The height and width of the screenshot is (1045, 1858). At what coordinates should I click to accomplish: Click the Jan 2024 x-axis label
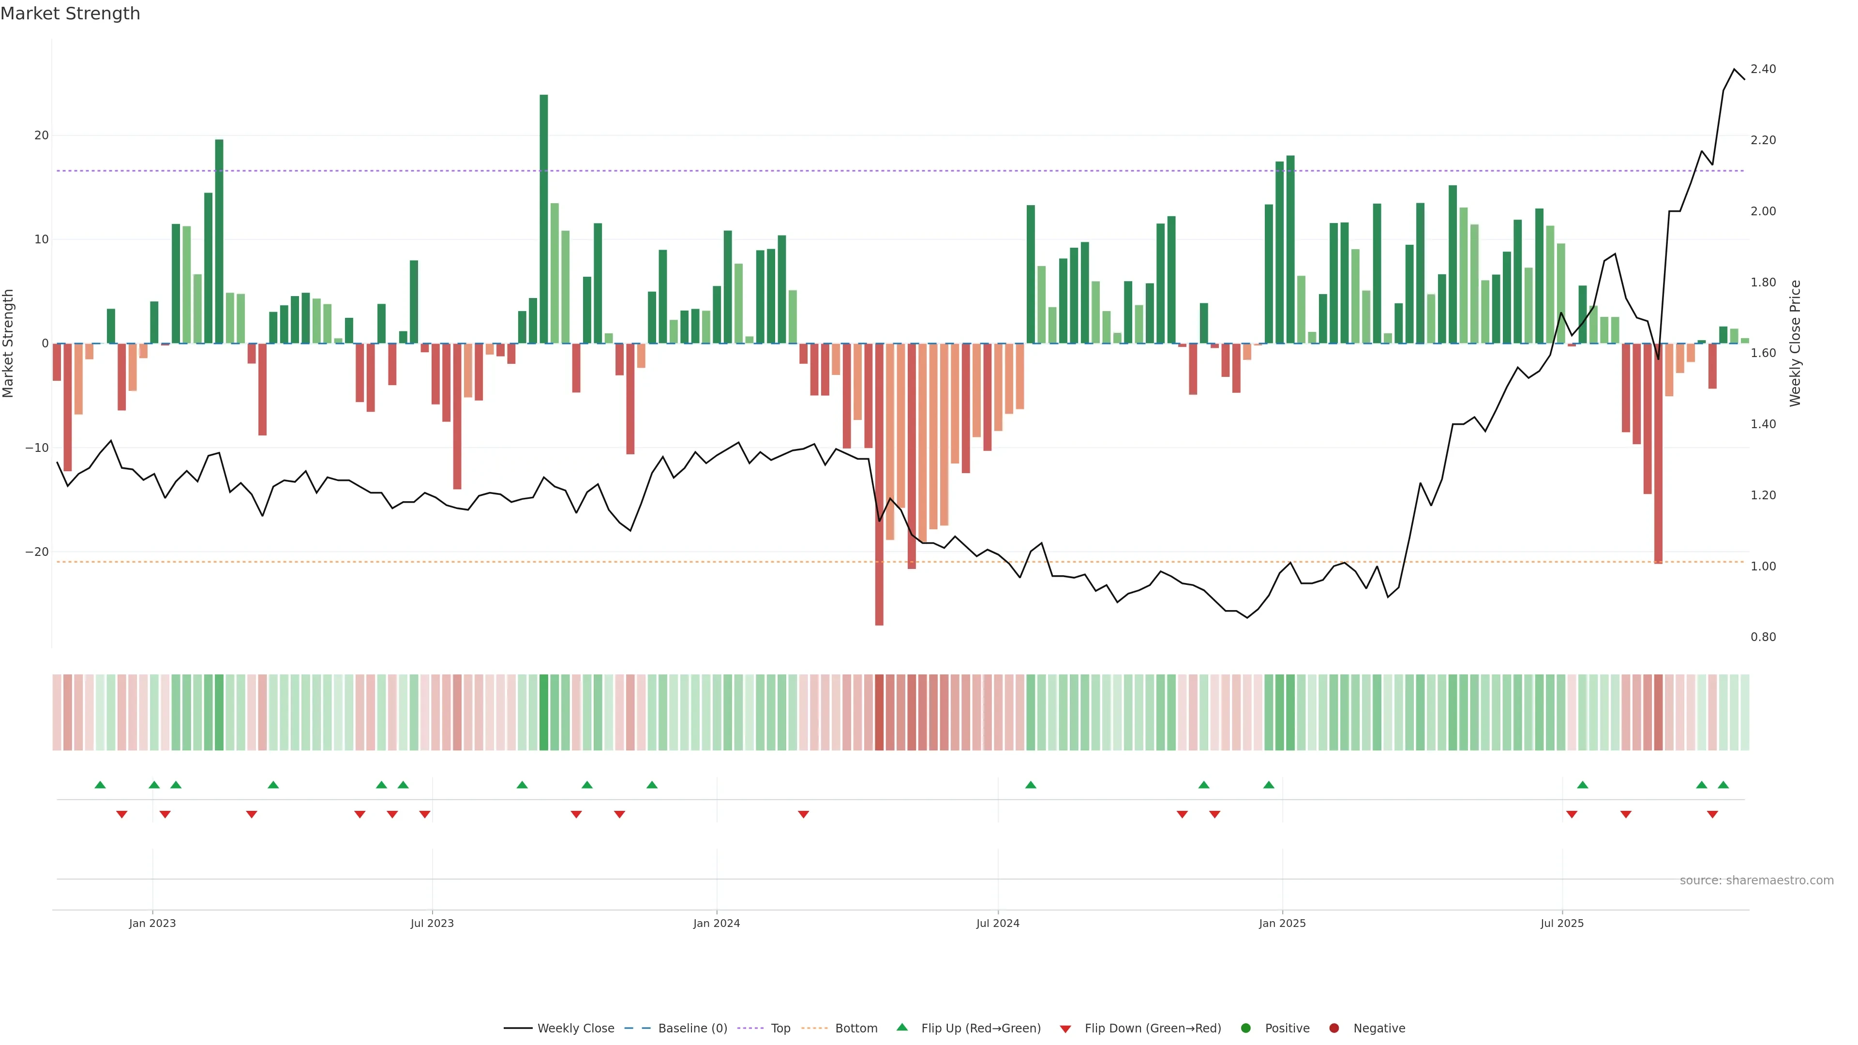tap(716, 923)
